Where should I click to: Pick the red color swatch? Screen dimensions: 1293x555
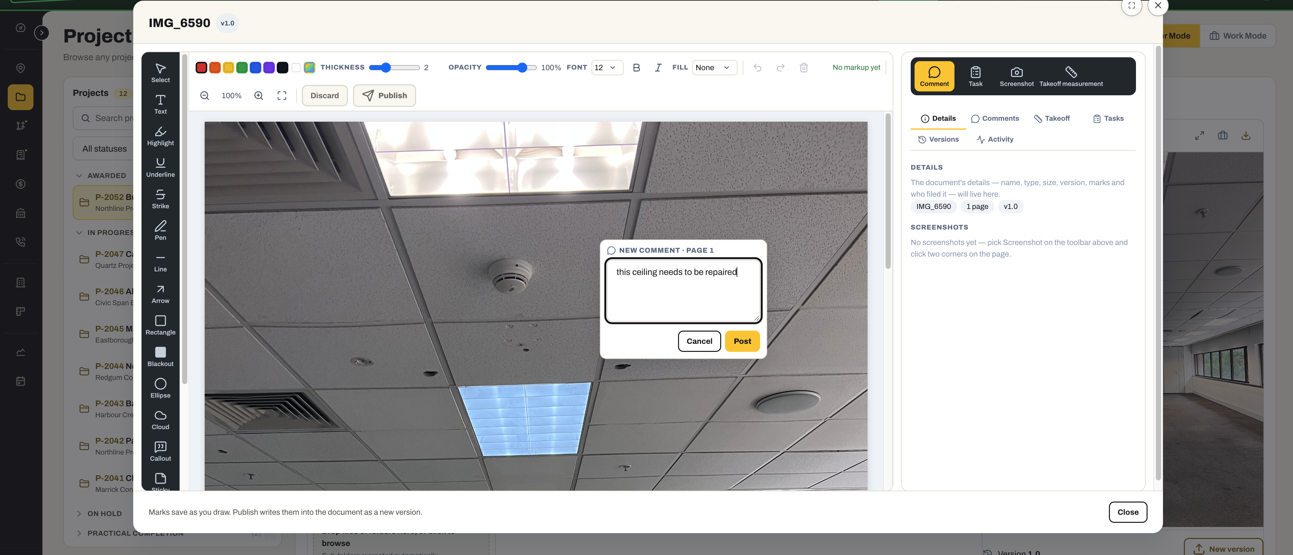pos(201,67)
